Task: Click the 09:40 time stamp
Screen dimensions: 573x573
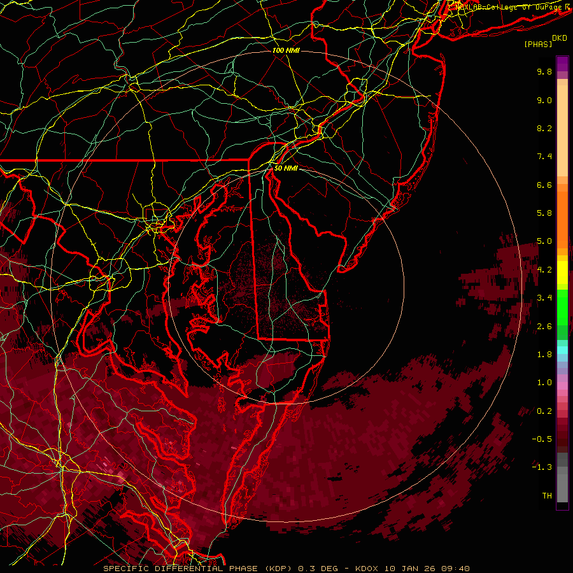Action: [x=455, y=569]
